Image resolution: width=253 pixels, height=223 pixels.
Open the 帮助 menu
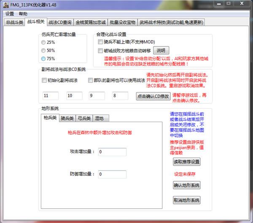pos(23,14)
